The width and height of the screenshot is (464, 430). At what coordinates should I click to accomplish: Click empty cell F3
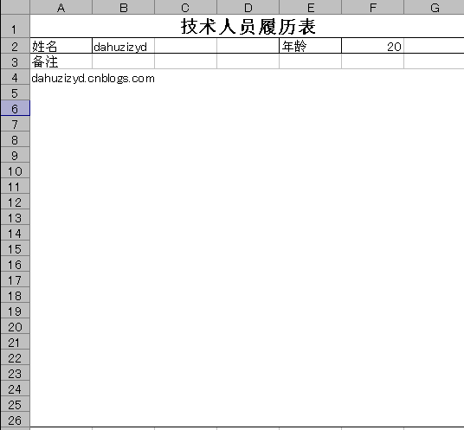[x=372, y=61]
